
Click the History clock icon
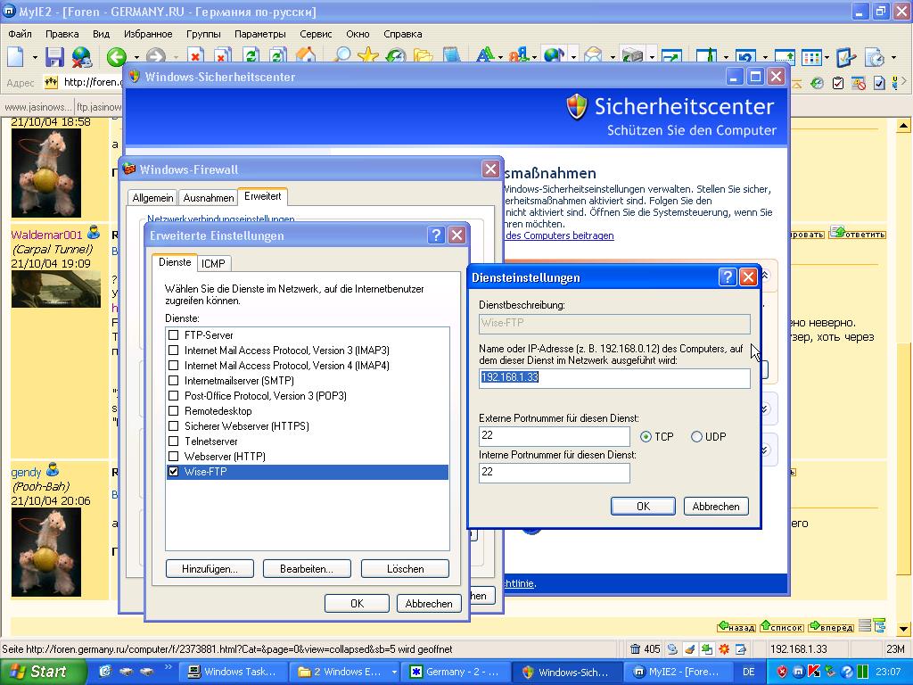click(x=396, y=56)
